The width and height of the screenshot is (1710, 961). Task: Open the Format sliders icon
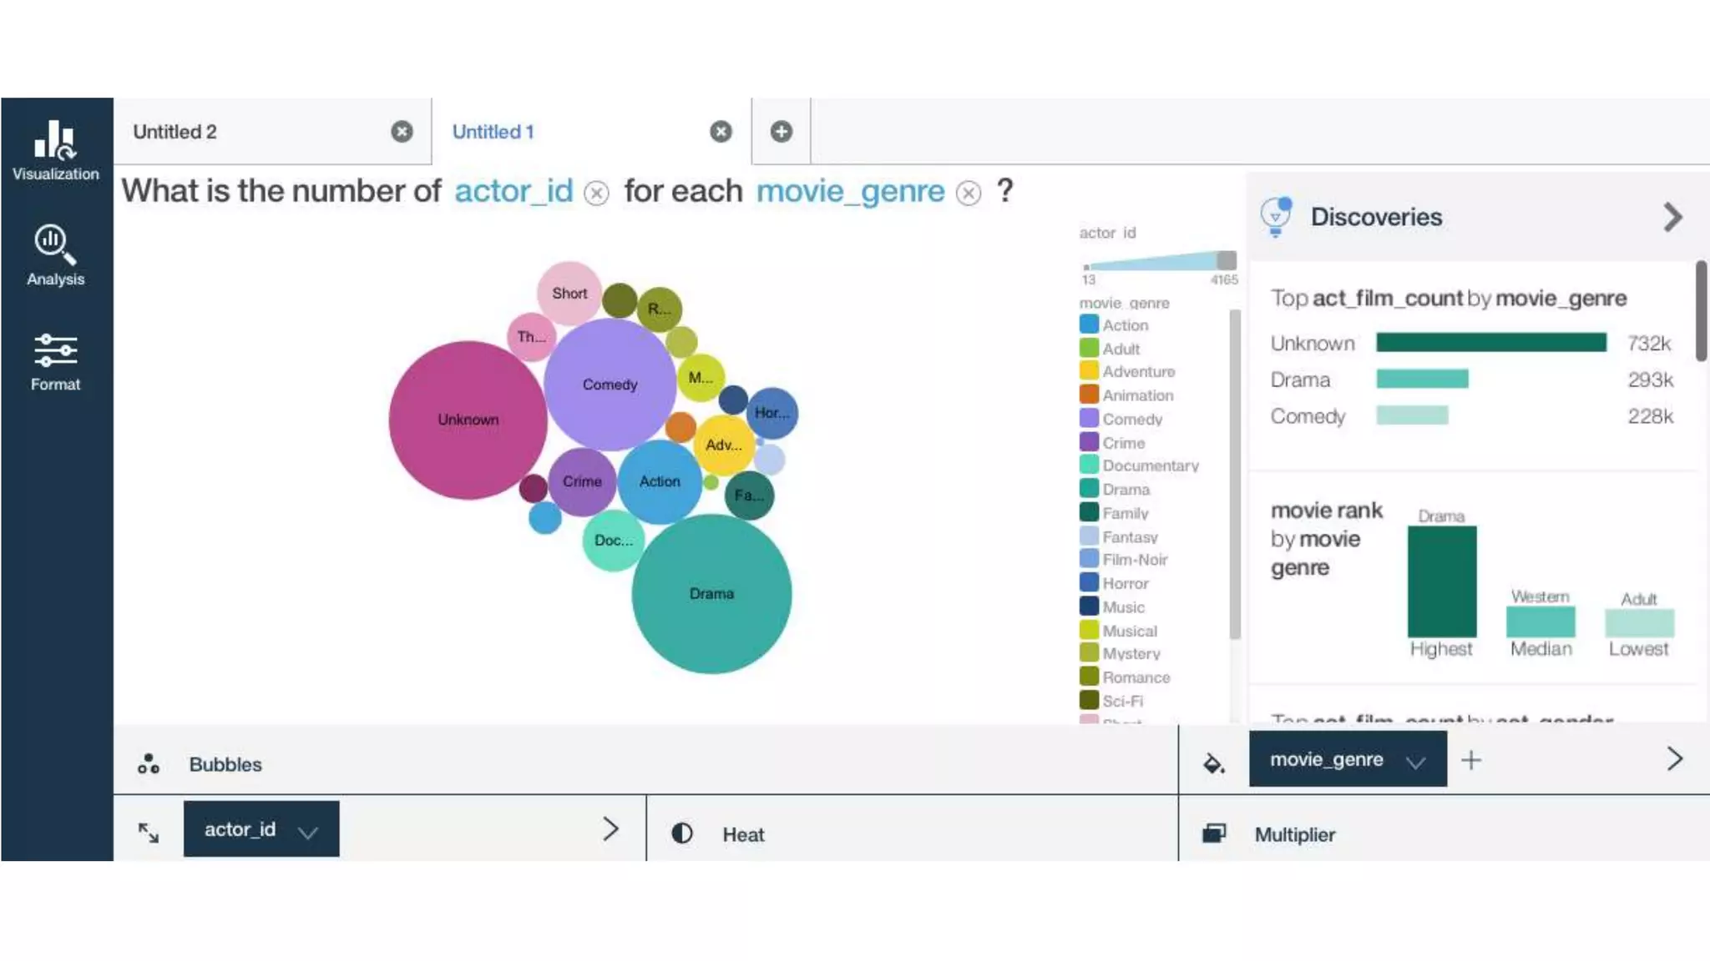click(55, 350)
